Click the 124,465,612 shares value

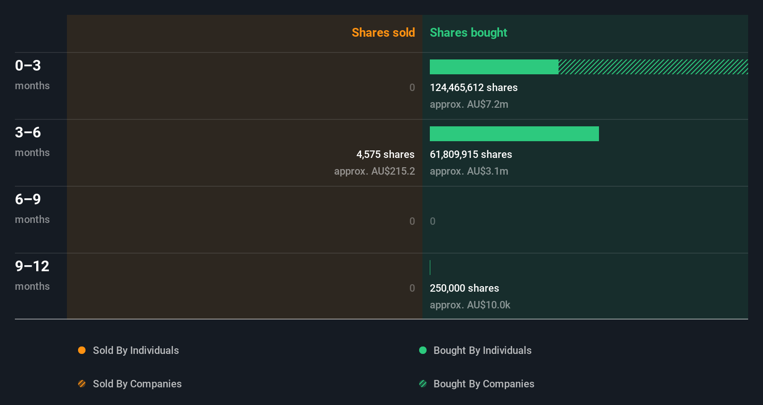tap(474, 87)
